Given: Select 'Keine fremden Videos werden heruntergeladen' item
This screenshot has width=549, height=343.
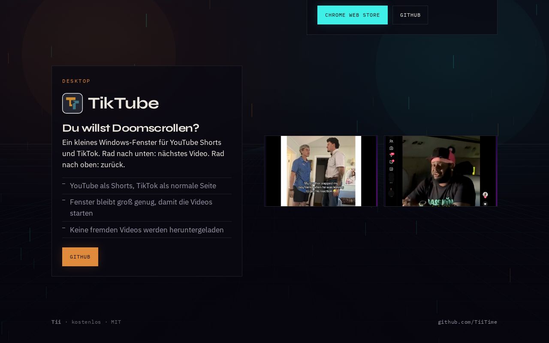Looking at the screenshot, I should pyautogui.click(x=147, y=230).
